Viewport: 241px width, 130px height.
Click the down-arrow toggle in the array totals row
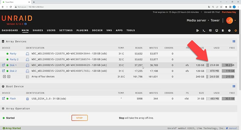[5, 76]
